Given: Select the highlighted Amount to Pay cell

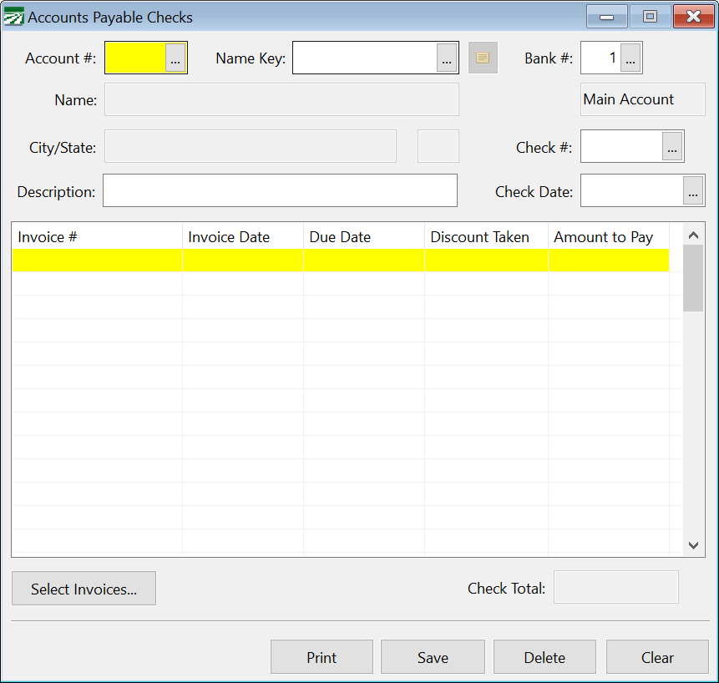Looking at the screenshot, I should coord(608,261).
